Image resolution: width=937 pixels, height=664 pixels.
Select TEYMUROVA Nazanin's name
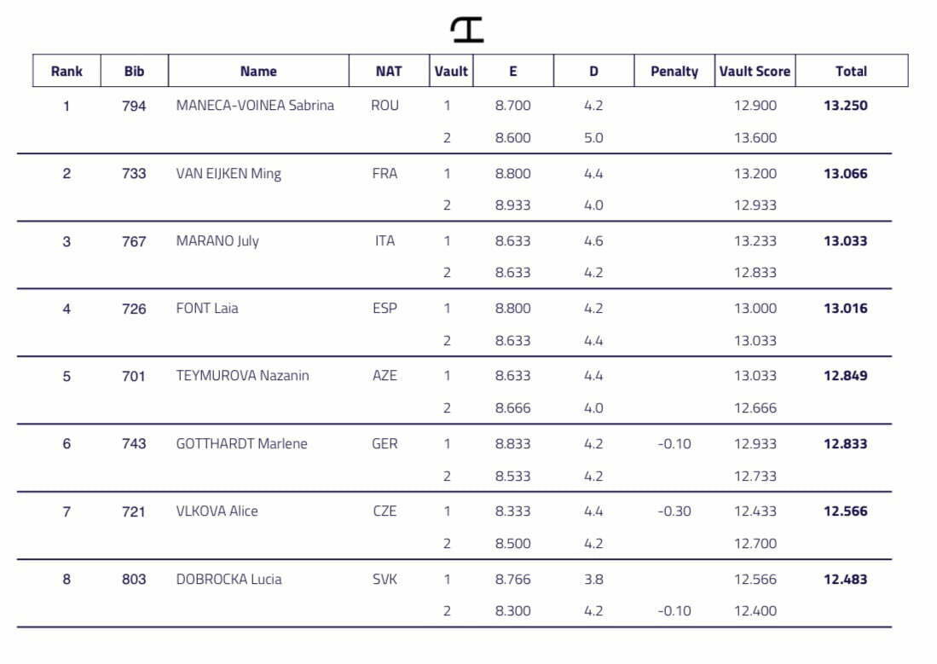[x=242, y=376]
